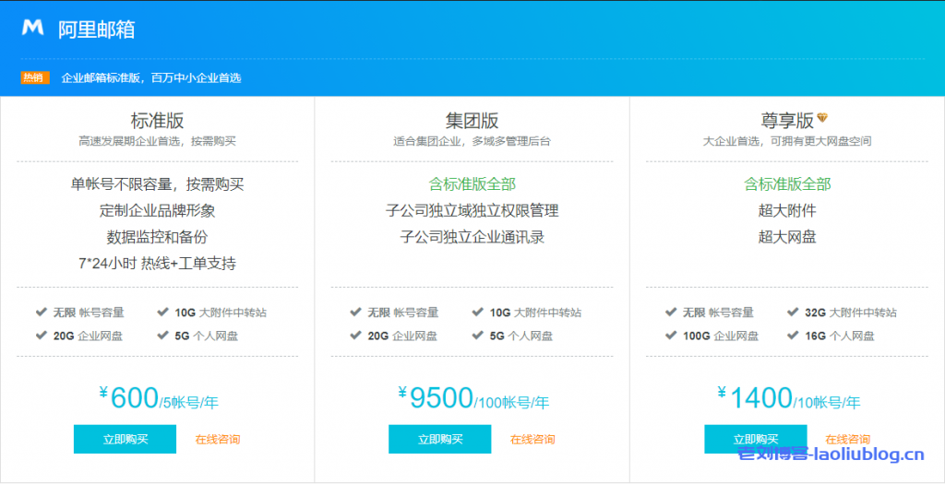Image resolution: width=945 pixels, height=484 pixels.
Task: Open 在线咨询 for the 集团版 plan
Action: click(x=532, y=439)
